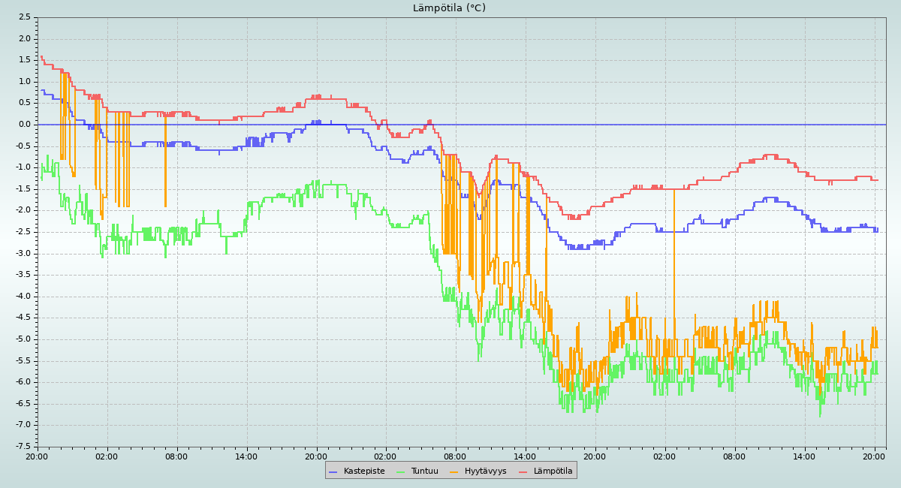Click the -5.0 y-axis tick label
Image resolution: width=901 pixels, height=488 pixels.
(23, 339)
